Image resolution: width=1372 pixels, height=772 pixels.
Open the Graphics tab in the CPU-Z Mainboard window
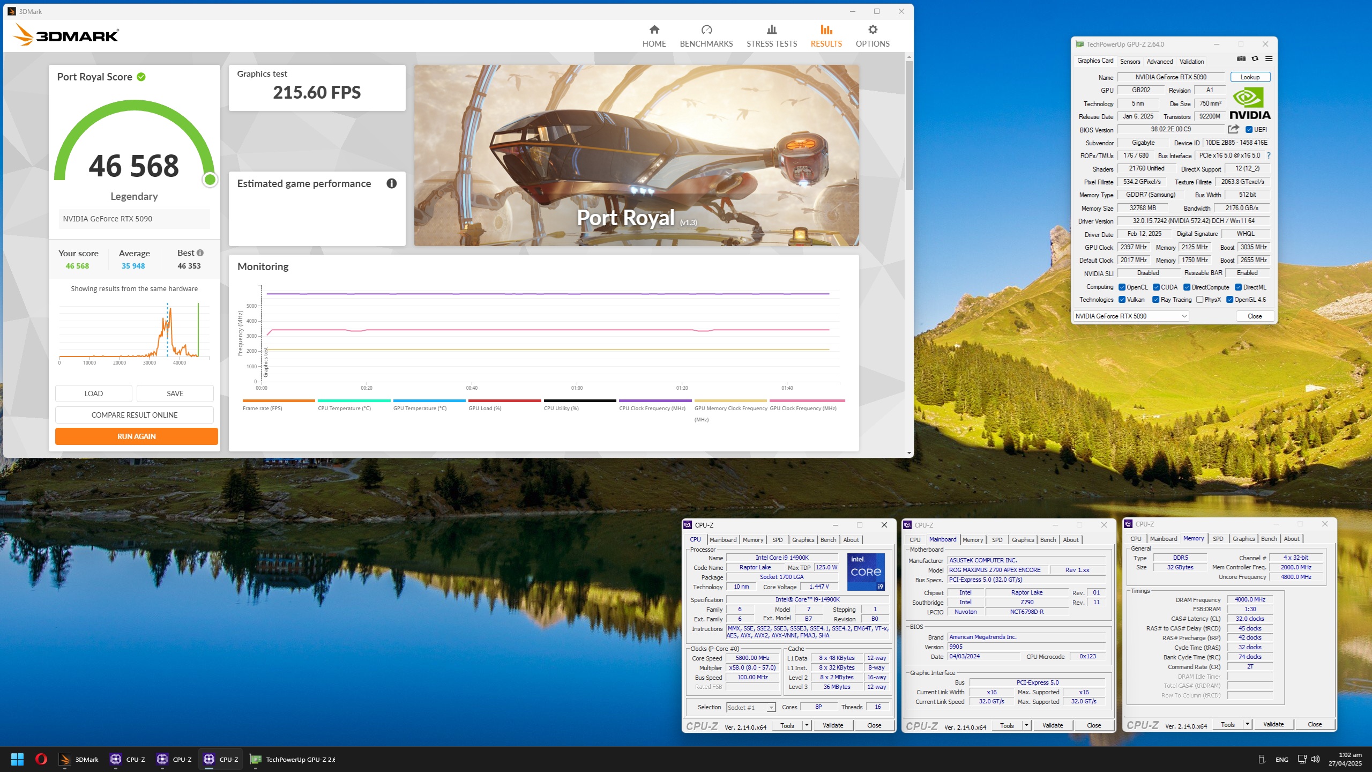(x=1023, y=540)
